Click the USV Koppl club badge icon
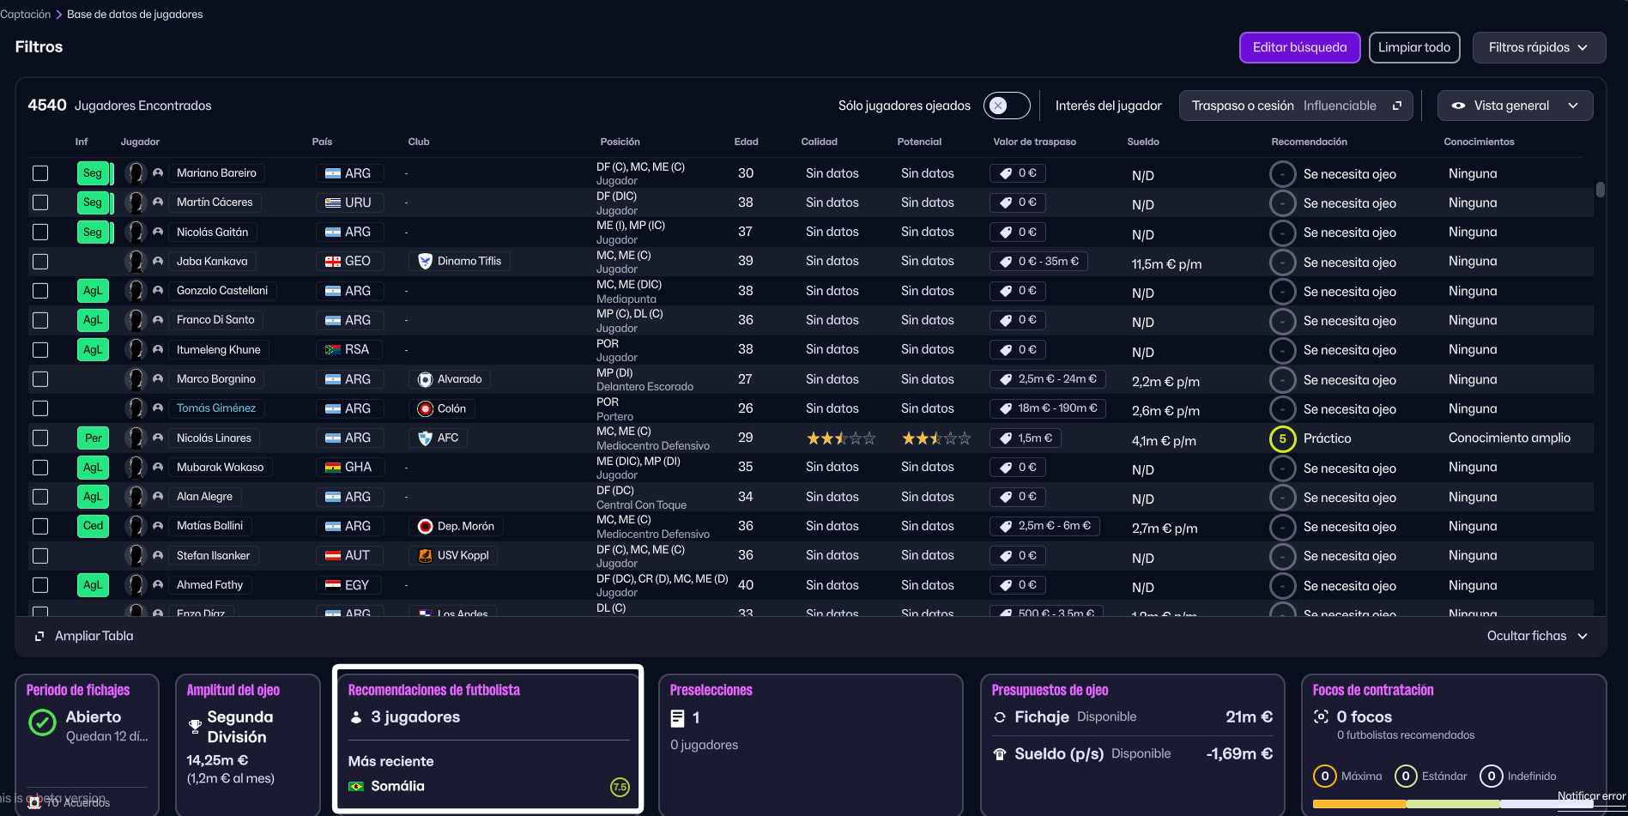The image size is (1628, 816). (x=425, y=555)
